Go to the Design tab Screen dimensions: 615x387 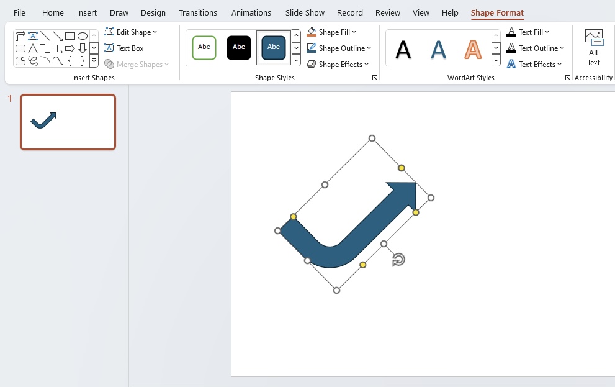click(x=153, y=12)
